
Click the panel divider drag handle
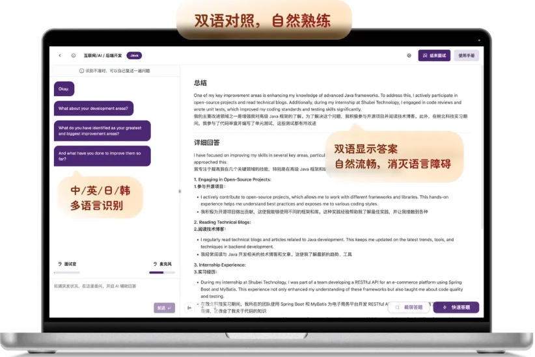coord(180,191)
